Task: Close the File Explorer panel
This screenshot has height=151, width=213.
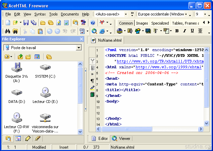Action: pos(81,39)
